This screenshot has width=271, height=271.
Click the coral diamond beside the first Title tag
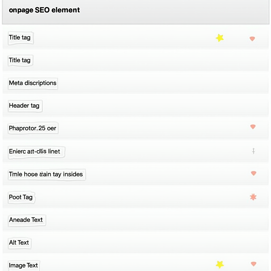pyautogui.click(x=252, y=39)
